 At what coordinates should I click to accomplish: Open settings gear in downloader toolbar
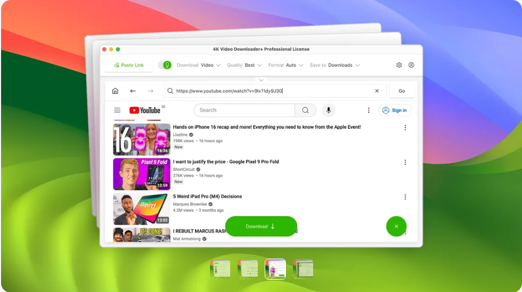point(399,65)
